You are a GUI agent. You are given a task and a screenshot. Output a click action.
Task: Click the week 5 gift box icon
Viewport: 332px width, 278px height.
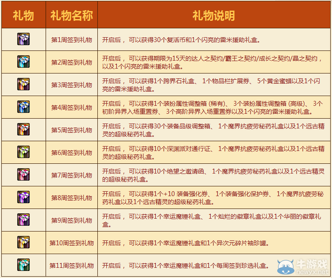point(23,129)
